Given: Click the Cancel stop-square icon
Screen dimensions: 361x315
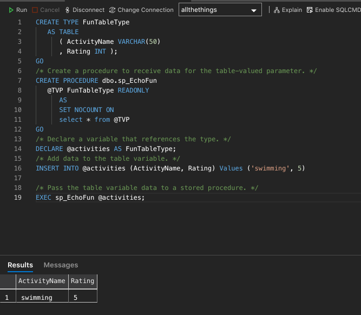Looking at the screenshot, I should click(x=35, y=10).
